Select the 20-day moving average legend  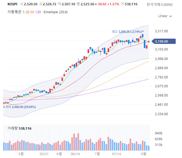tap(27, 12)
